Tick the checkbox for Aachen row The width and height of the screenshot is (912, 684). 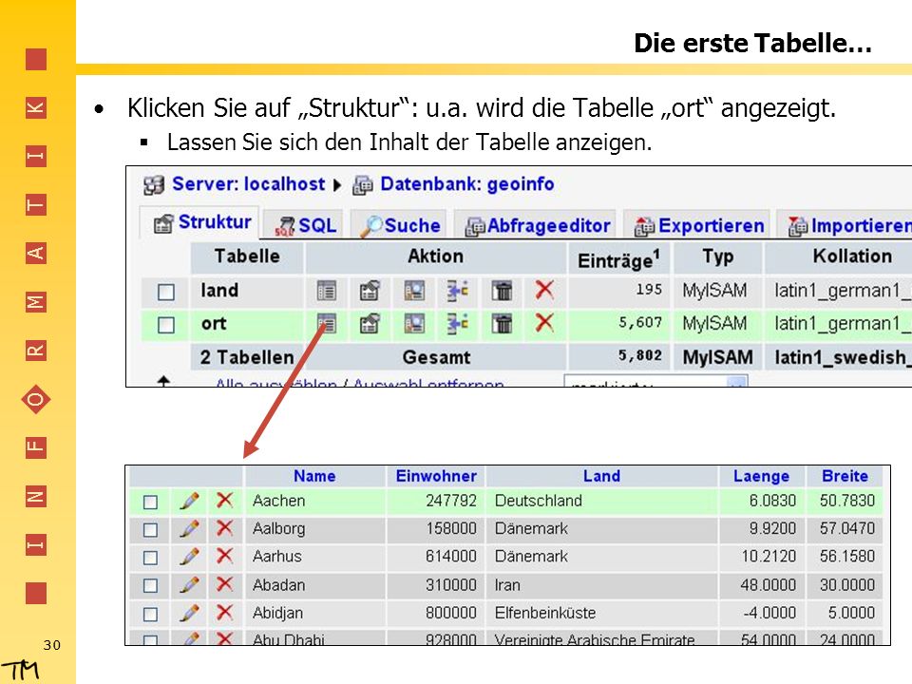click(151, 502)
